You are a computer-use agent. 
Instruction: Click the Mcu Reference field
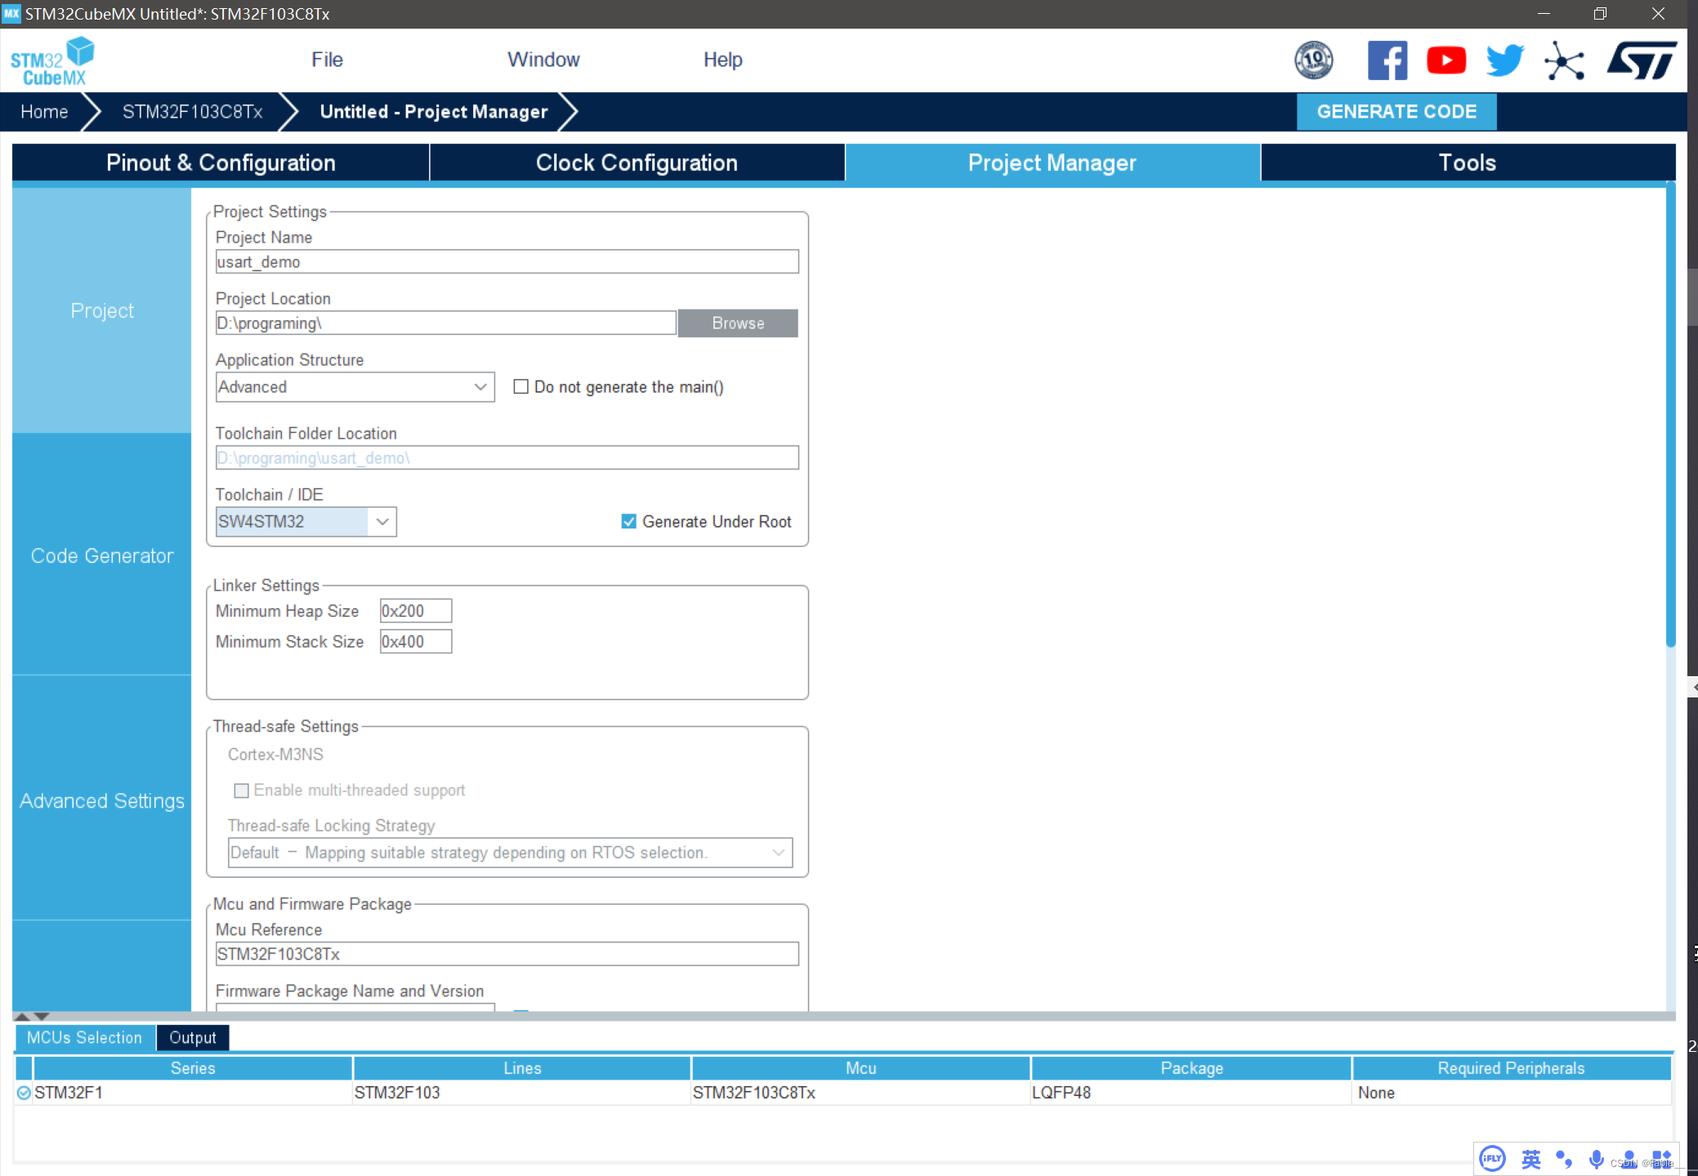coord(507,953)
